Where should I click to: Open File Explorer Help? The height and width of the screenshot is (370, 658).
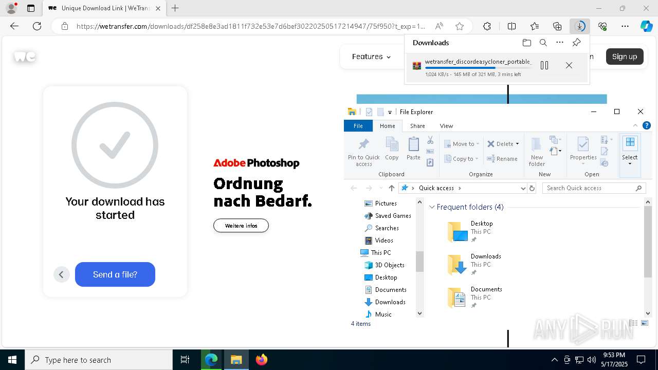pyautogui.click(x=647, y=125)
